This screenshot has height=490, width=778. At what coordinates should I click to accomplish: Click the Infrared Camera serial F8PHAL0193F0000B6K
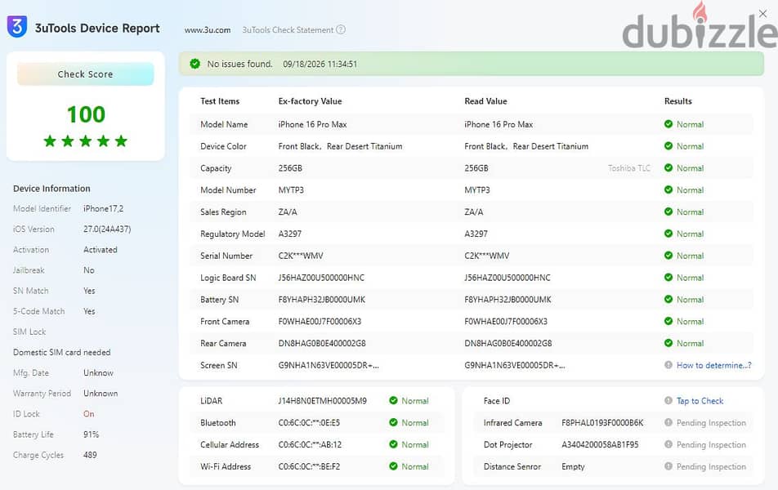(602, 422)
